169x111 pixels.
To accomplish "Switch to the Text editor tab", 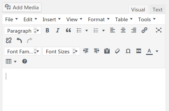I will click(x=158, y=10).
